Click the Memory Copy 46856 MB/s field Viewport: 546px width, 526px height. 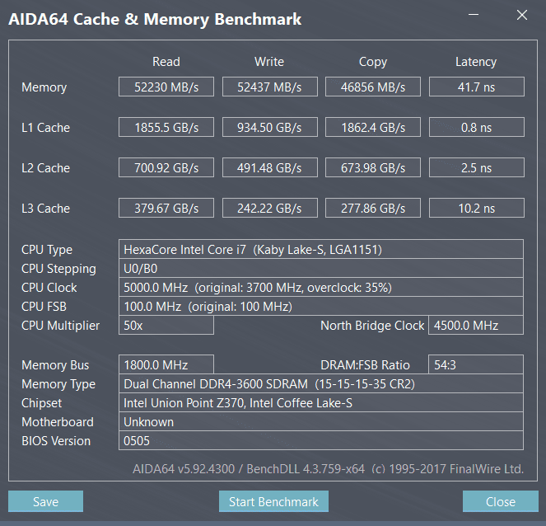373,87
